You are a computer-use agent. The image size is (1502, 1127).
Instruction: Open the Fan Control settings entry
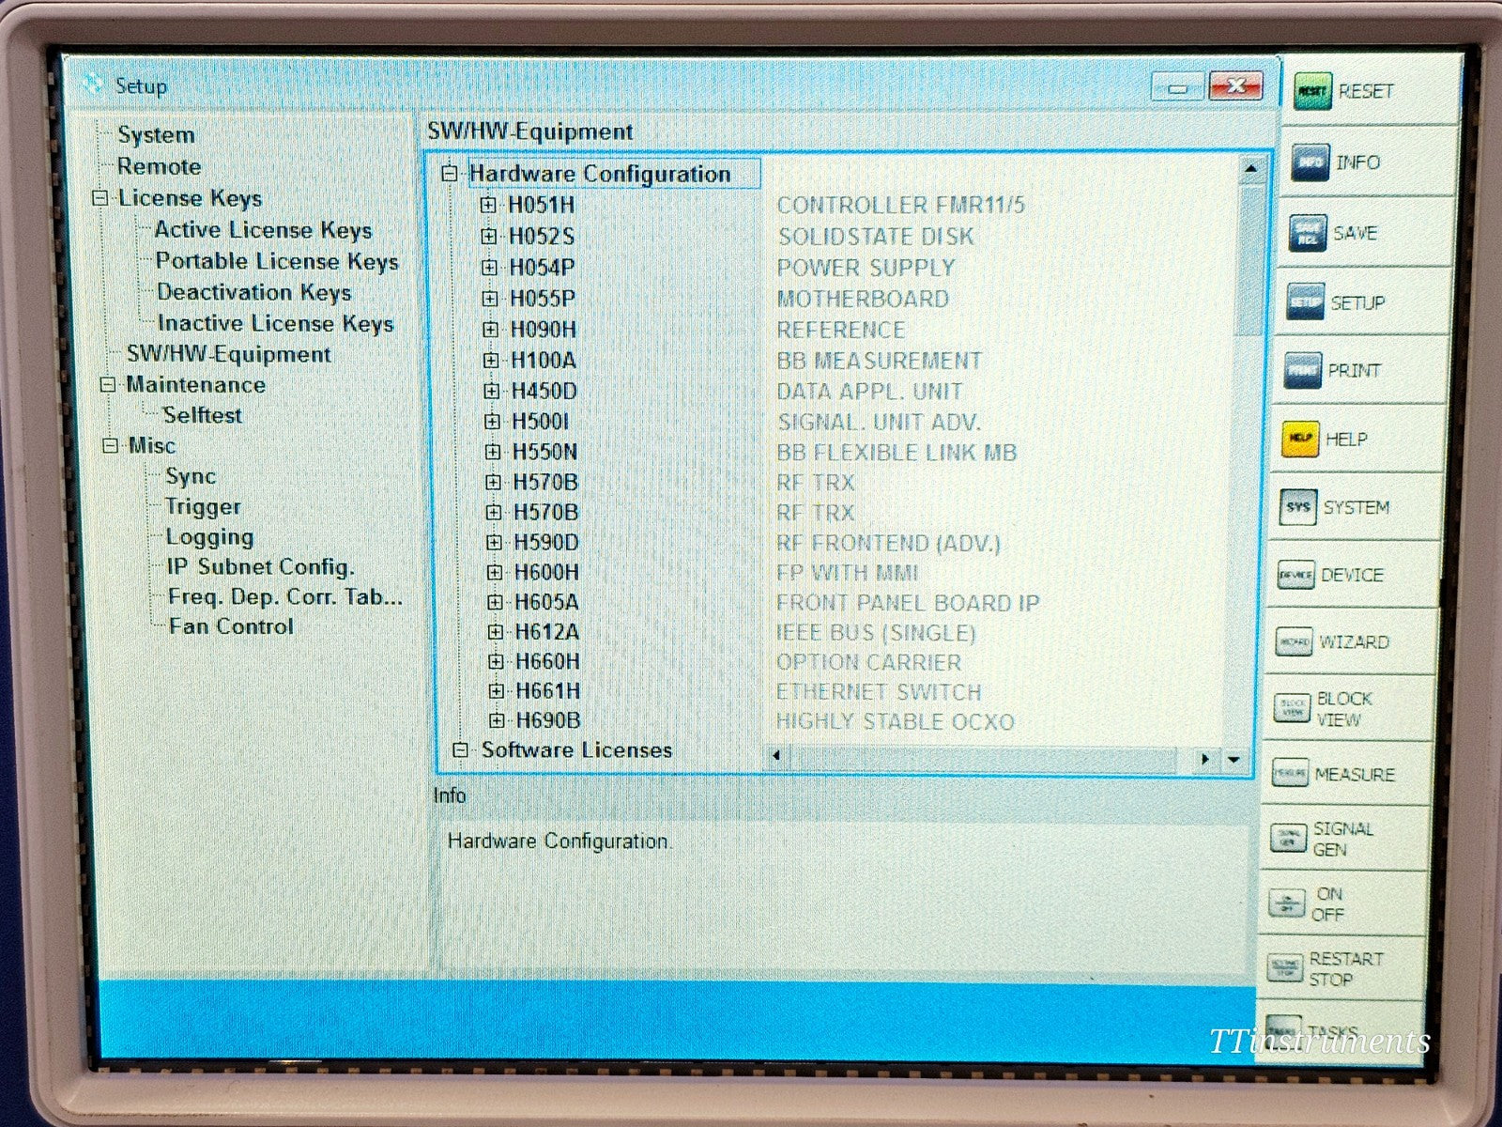tap(231, 626)
